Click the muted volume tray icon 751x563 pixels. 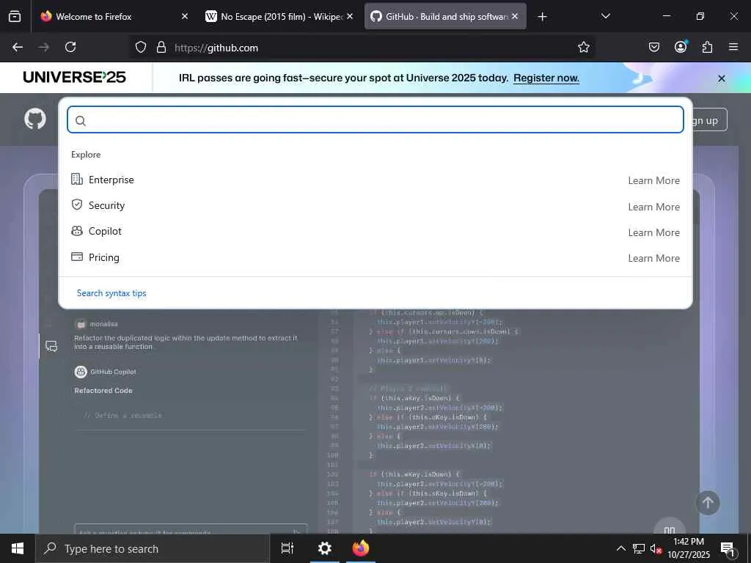656,548
